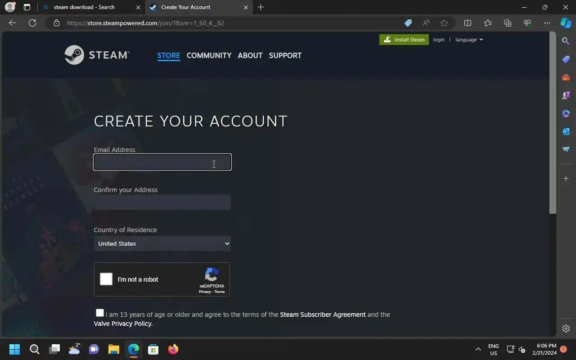Open Edge Settings and more menu

(x=547, y=23)
